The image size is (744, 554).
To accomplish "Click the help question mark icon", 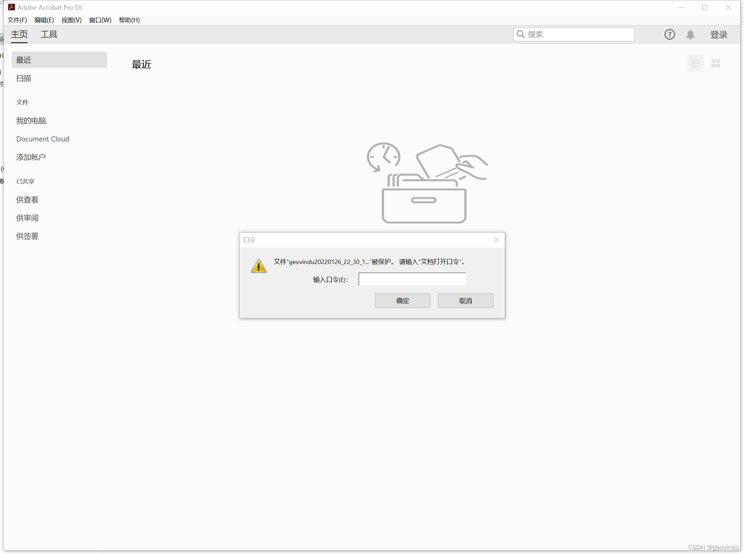I will [x=669, y=34].
